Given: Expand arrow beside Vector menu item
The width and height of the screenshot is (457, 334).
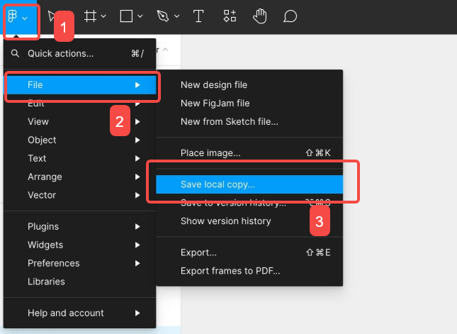Looking at the screenshot, I should pyautogui.click(x=137, y=195).
